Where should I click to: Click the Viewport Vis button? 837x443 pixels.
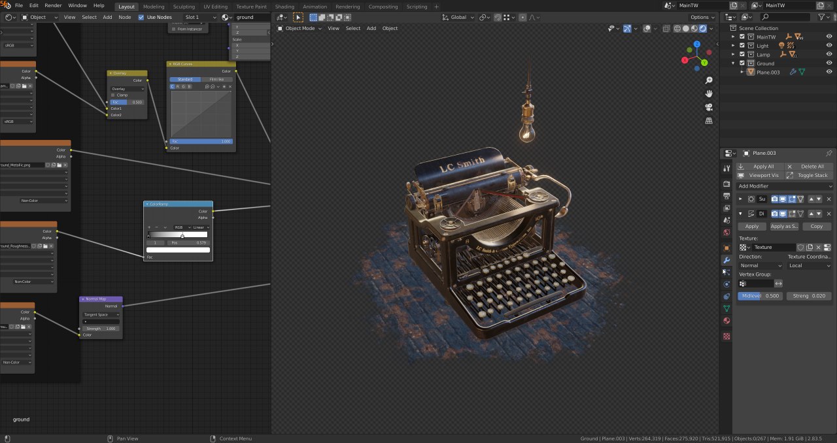pyautogui.click(x=760, y=175)
